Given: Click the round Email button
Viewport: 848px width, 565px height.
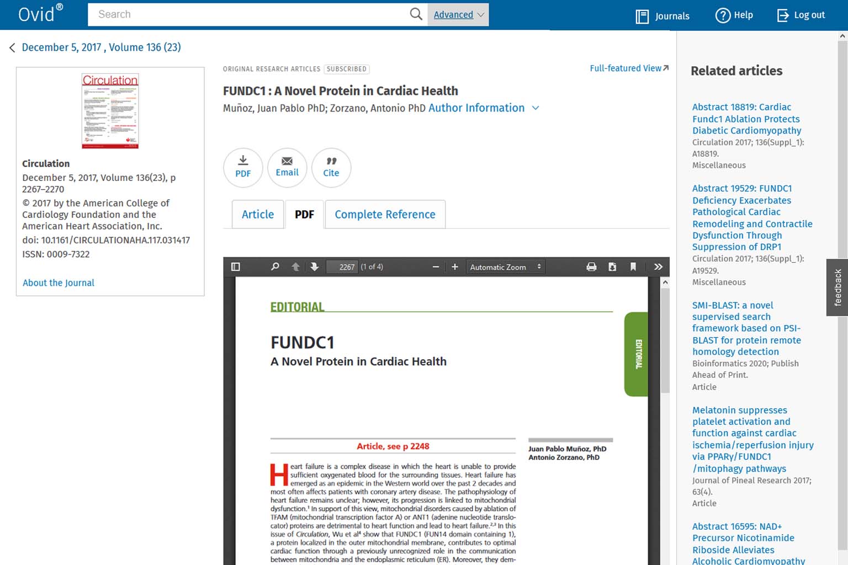Looking at the screenshot, I should (x=287, y=167).
